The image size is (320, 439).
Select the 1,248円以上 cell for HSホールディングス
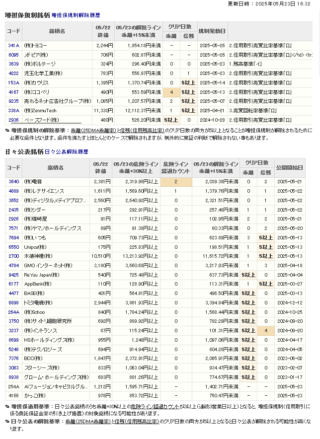[x=136, y=340]
